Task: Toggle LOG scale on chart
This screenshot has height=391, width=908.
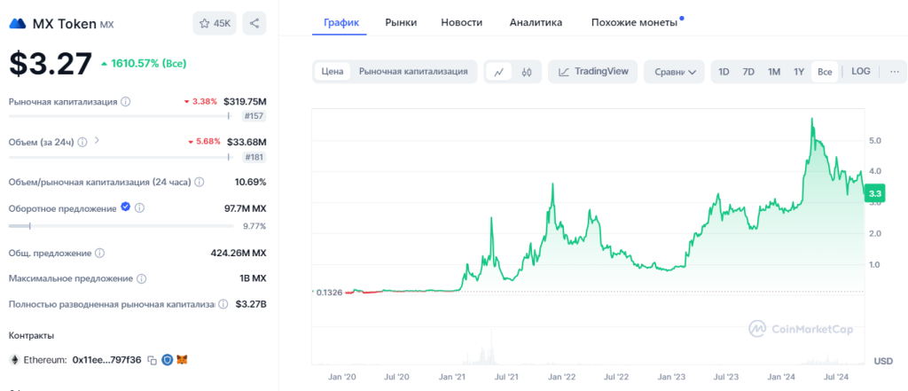Action: point(860,72)
